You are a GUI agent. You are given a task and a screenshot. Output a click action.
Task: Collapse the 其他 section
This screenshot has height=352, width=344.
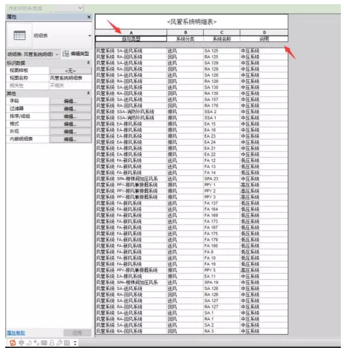coord(88,93)
